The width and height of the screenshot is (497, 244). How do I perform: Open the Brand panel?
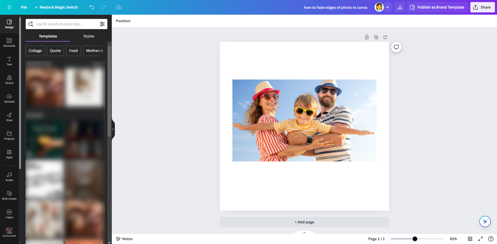(9, 80)
